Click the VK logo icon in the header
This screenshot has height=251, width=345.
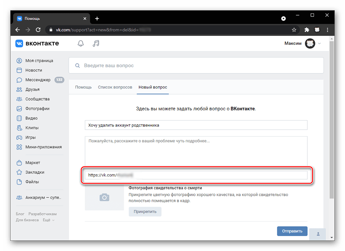coord(19,43)
